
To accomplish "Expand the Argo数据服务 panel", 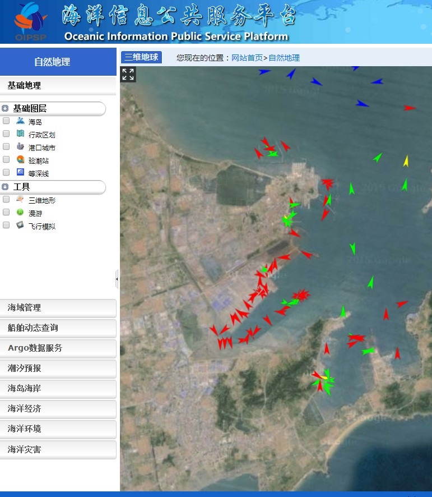I will 58,348.
